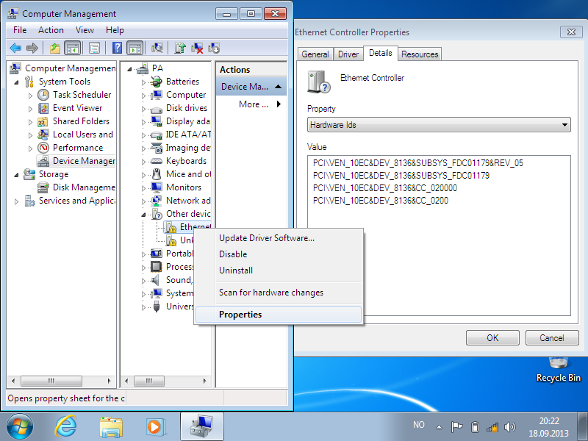This screenshot has height=441, width=588.
Task: Click the Update Driver Software toolbar icon
Action: click(x=180, y=48)
